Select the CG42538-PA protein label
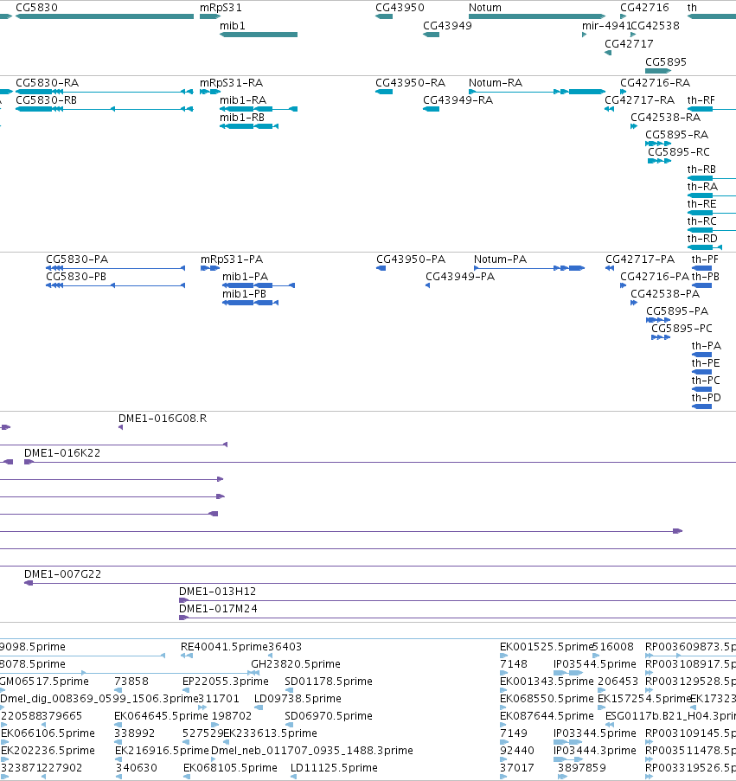This screenshot has width=736, height=781. [665, 294]
